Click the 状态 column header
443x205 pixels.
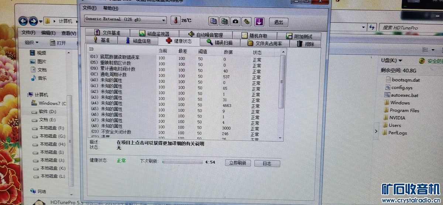pos(257,52)
